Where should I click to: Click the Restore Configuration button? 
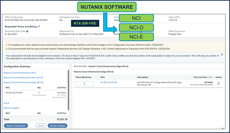[16, 126]
